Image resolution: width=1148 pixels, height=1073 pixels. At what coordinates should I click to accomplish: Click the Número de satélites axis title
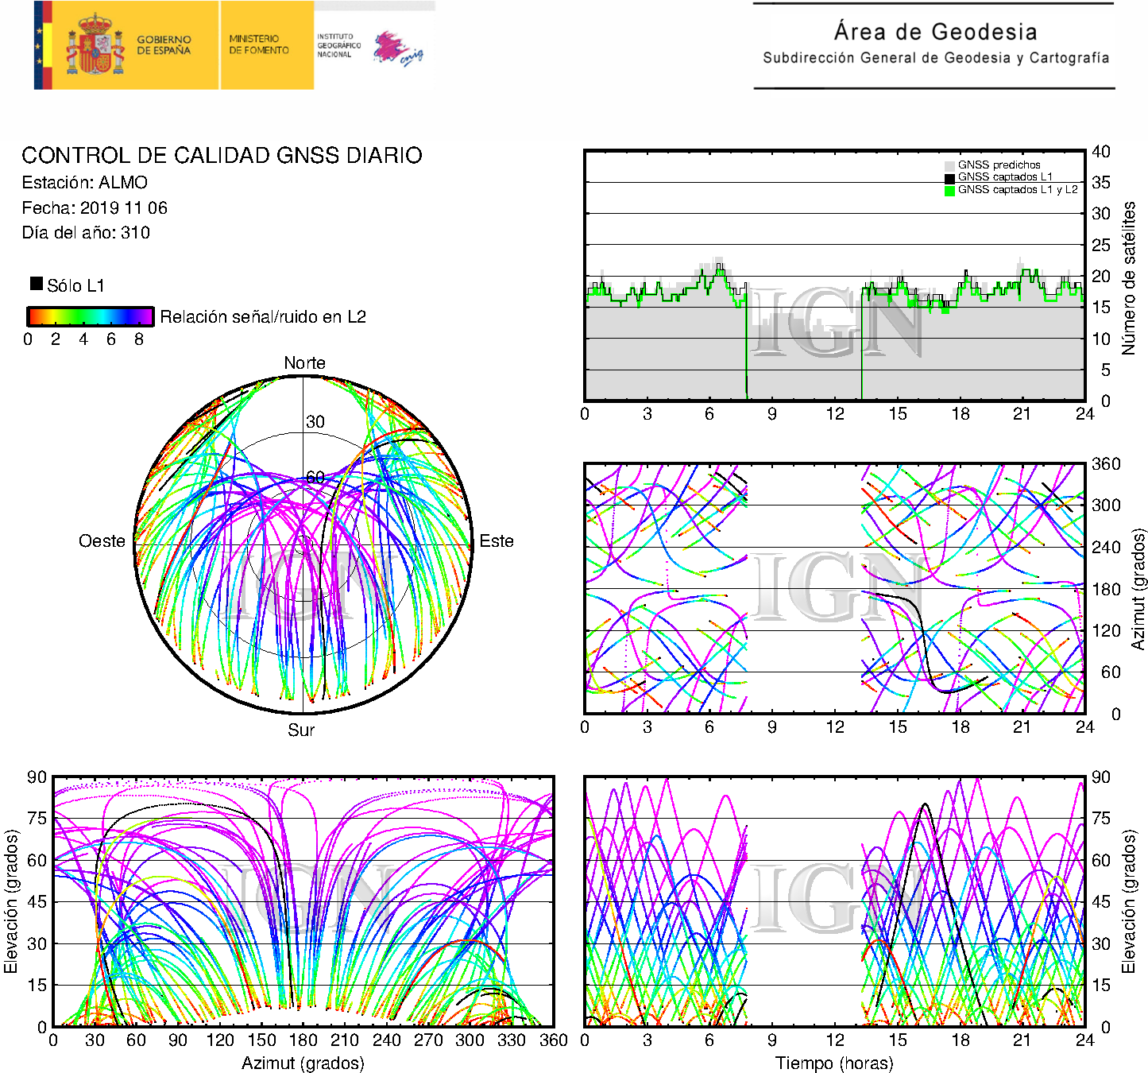(1129, 277)
